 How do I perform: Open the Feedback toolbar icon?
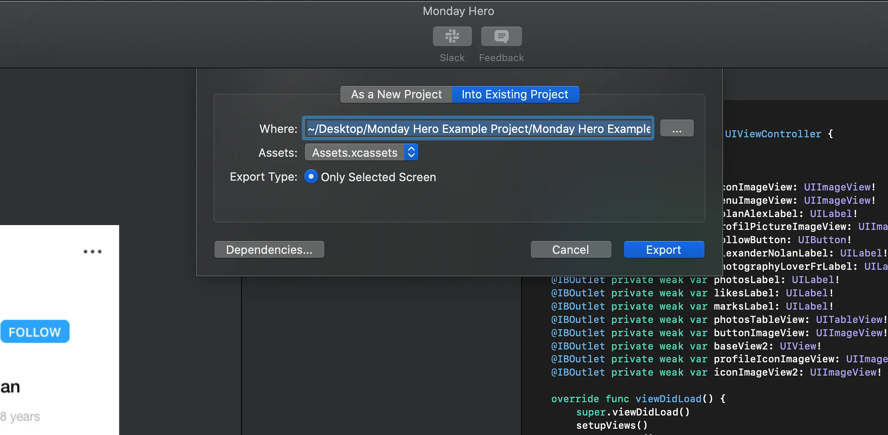[501, 36]
